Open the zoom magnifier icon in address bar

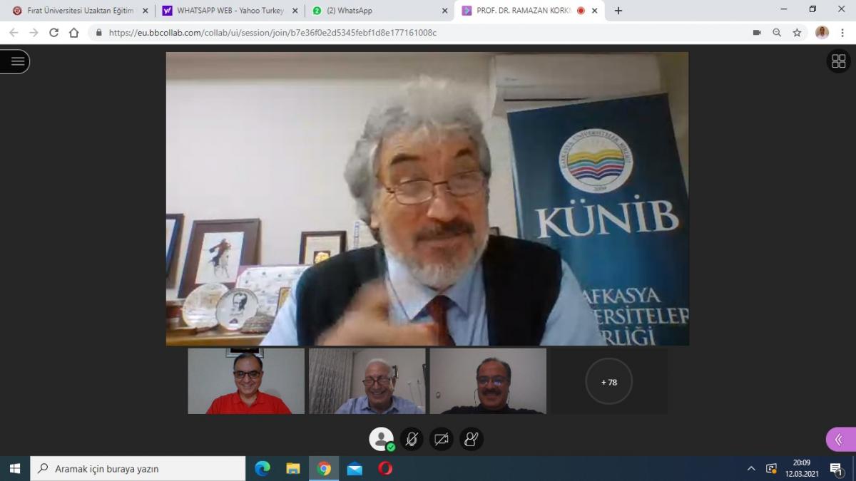coord(777,33)
